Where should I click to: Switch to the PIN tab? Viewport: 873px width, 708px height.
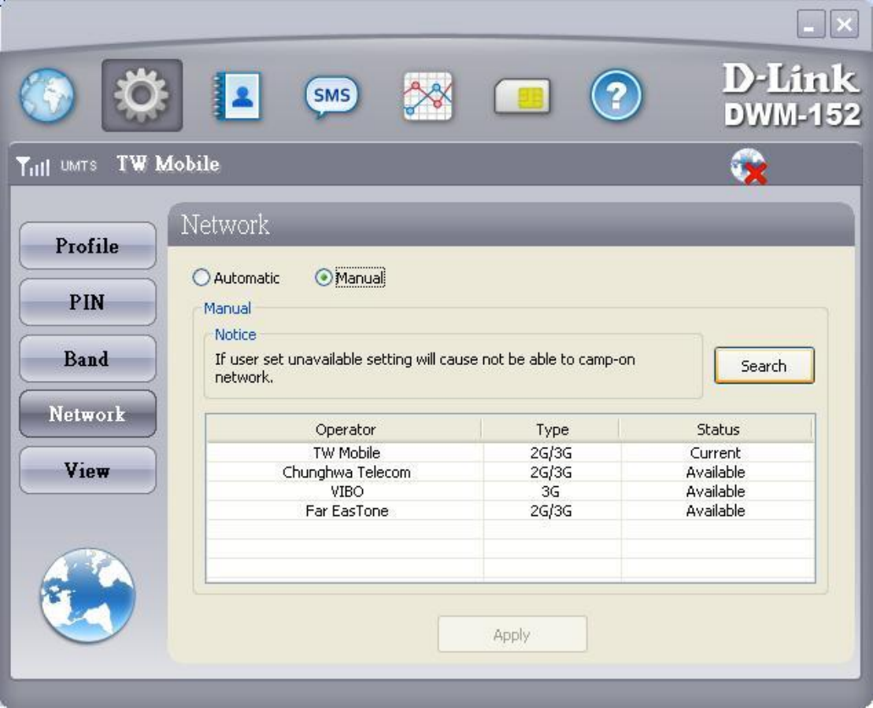tap(87, 301)
